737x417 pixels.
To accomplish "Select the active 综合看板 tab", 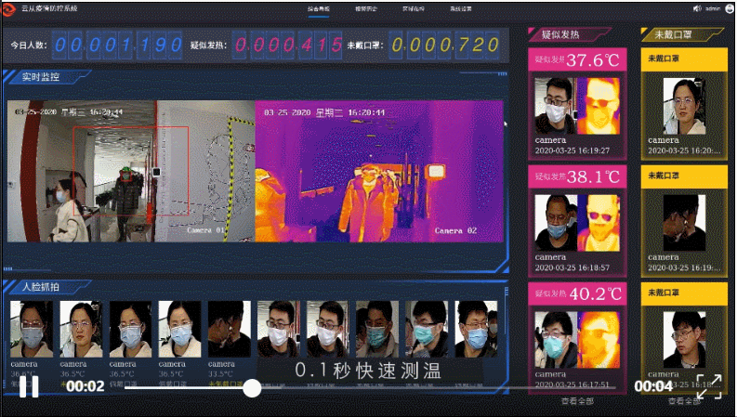I will (x=319, y=9).
